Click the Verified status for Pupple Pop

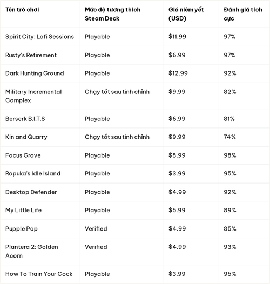pos(96,229)
